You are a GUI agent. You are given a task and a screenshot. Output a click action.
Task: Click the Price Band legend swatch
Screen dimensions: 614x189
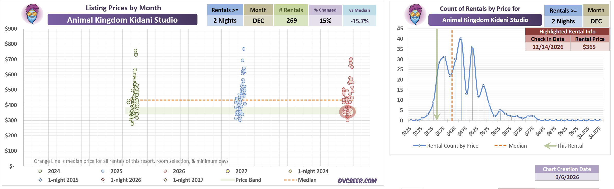pyautogui.click(x=228, y=180)
